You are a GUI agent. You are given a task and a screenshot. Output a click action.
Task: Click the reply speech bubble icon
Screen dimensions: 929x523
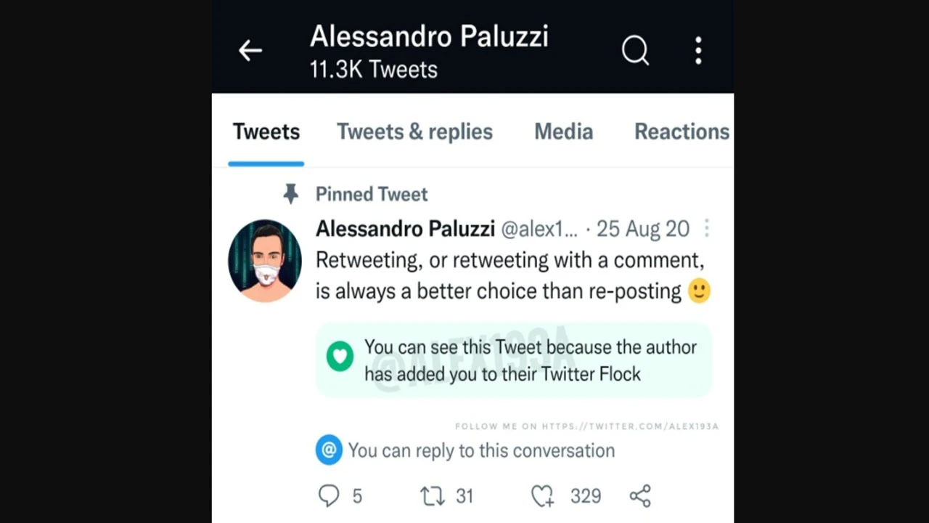click(329, 496)
